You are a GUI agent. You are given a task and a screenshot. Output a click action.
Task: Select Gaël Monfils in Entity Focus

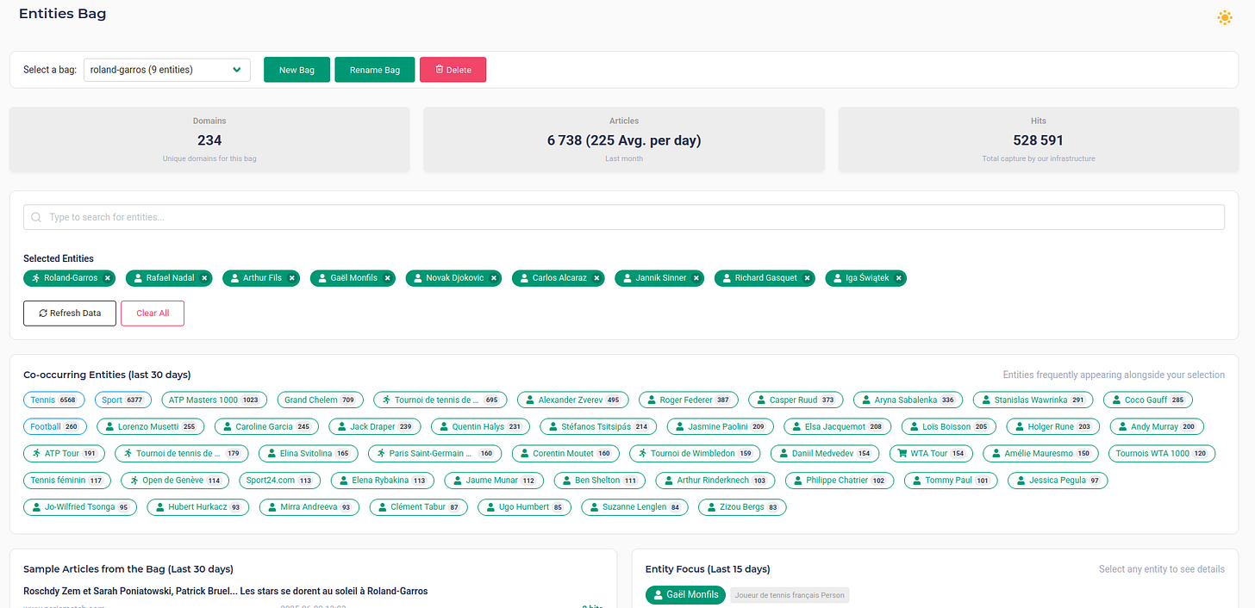coord(685,595)
